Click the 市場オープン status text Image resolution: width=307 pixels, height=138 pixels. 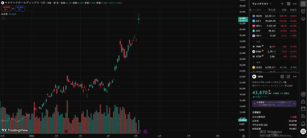[x=261, y=97]
